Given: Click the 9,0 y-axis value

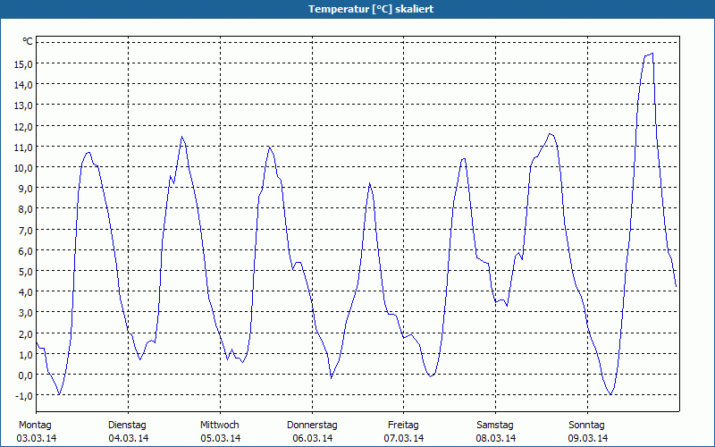Looking at the screenshot, I should 26,189.
